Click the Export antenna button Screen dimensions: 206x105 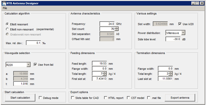point(180,98)
